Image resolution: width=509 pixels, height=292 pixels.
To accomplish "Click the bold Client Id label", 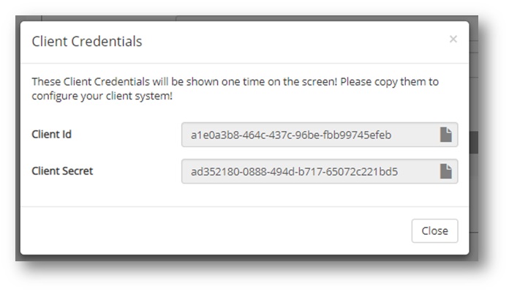I will pos(51,134).
